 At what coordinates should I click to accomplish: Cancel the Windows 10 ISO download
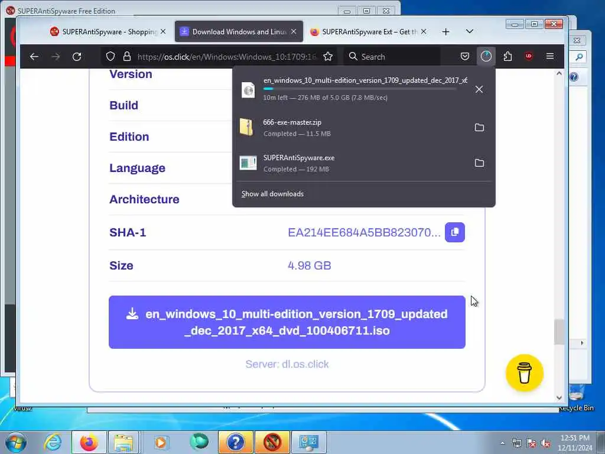click(x=479, y=89)
